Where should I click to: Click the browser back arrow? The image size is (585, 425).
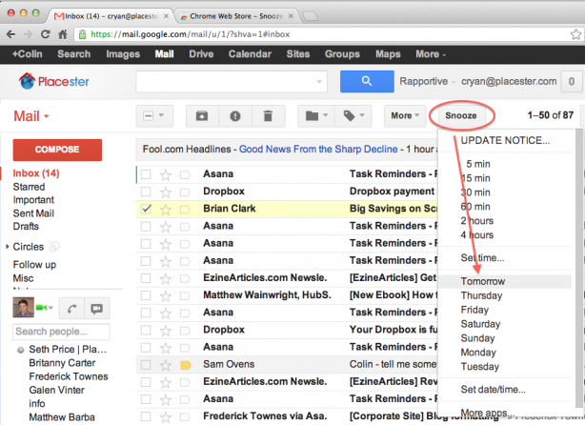click(10, 34)
